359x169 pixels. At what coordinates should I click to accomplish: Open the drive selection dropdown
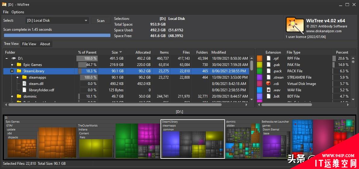coord(57,20)
